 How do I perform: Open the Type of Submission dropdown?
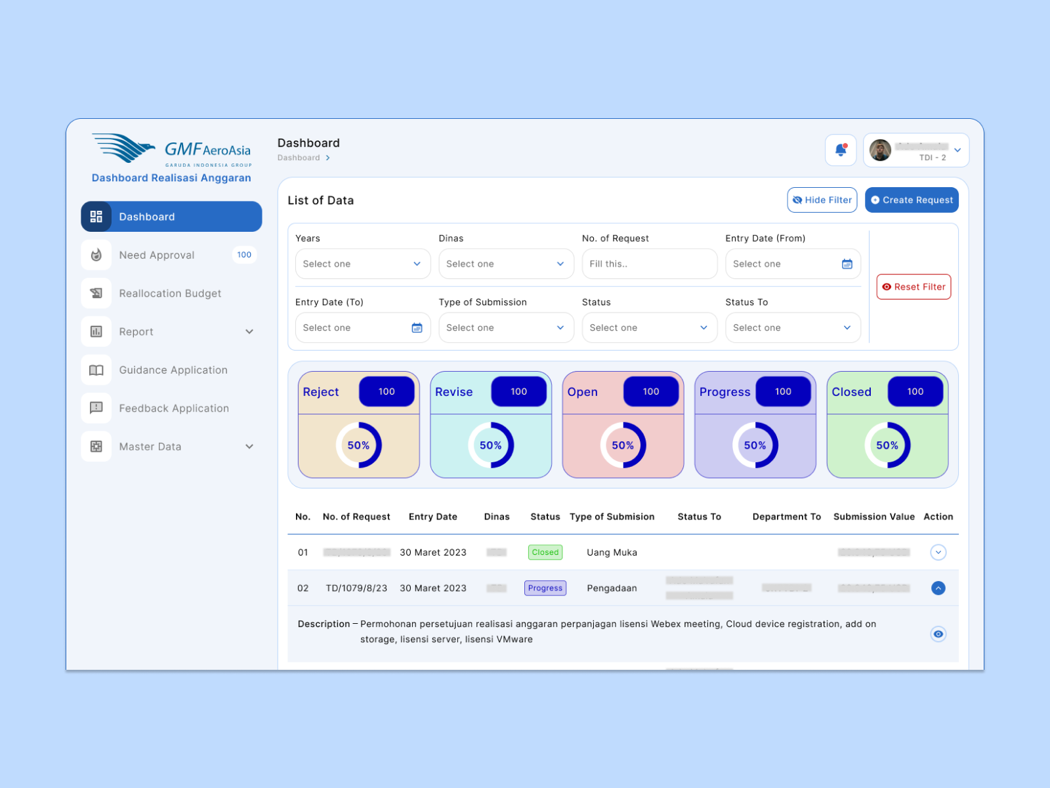click(x=505, y=328)
